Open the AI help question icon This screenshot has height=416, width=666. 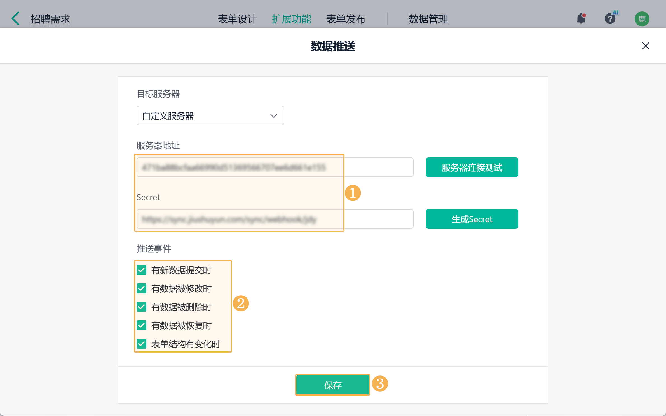[610, 19]
